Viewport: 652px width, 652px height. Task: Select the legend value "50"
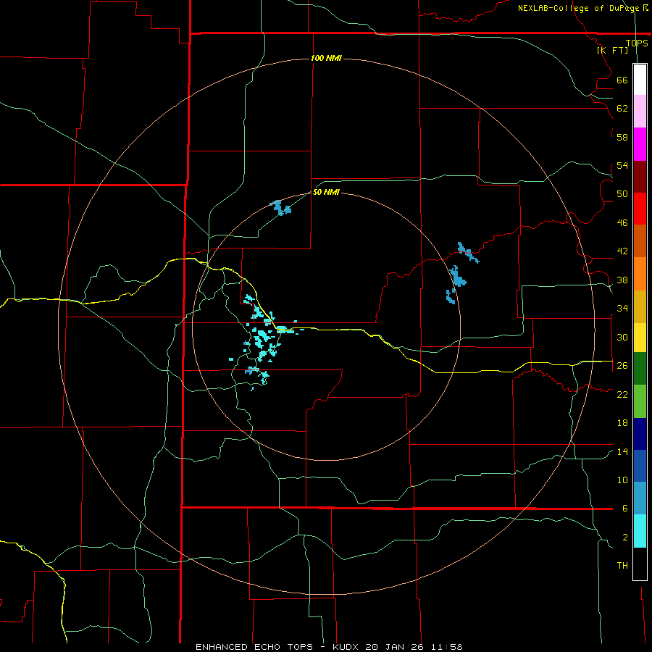(622, 194)
